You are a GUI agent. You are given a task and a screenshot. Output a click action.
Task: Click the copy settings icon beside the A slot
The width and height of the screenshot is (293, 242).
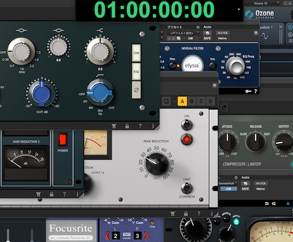tap(166, 101)
